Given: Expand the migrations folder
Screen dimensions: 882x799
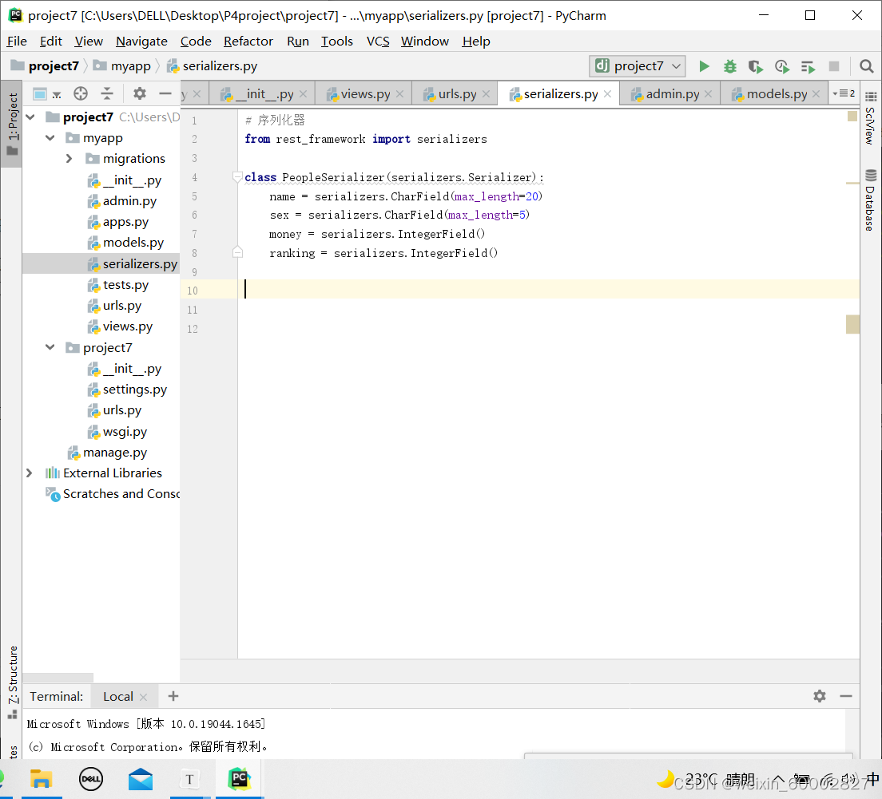Looking at the screenshot, I should [x=70, y=159].
